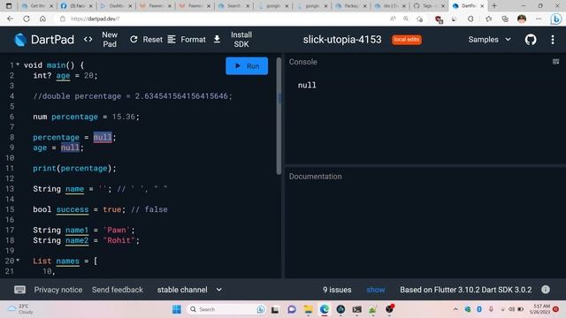The image size is (566, 318).
Task: Open the Chat app from taskbar
Action: pos(292,309)
